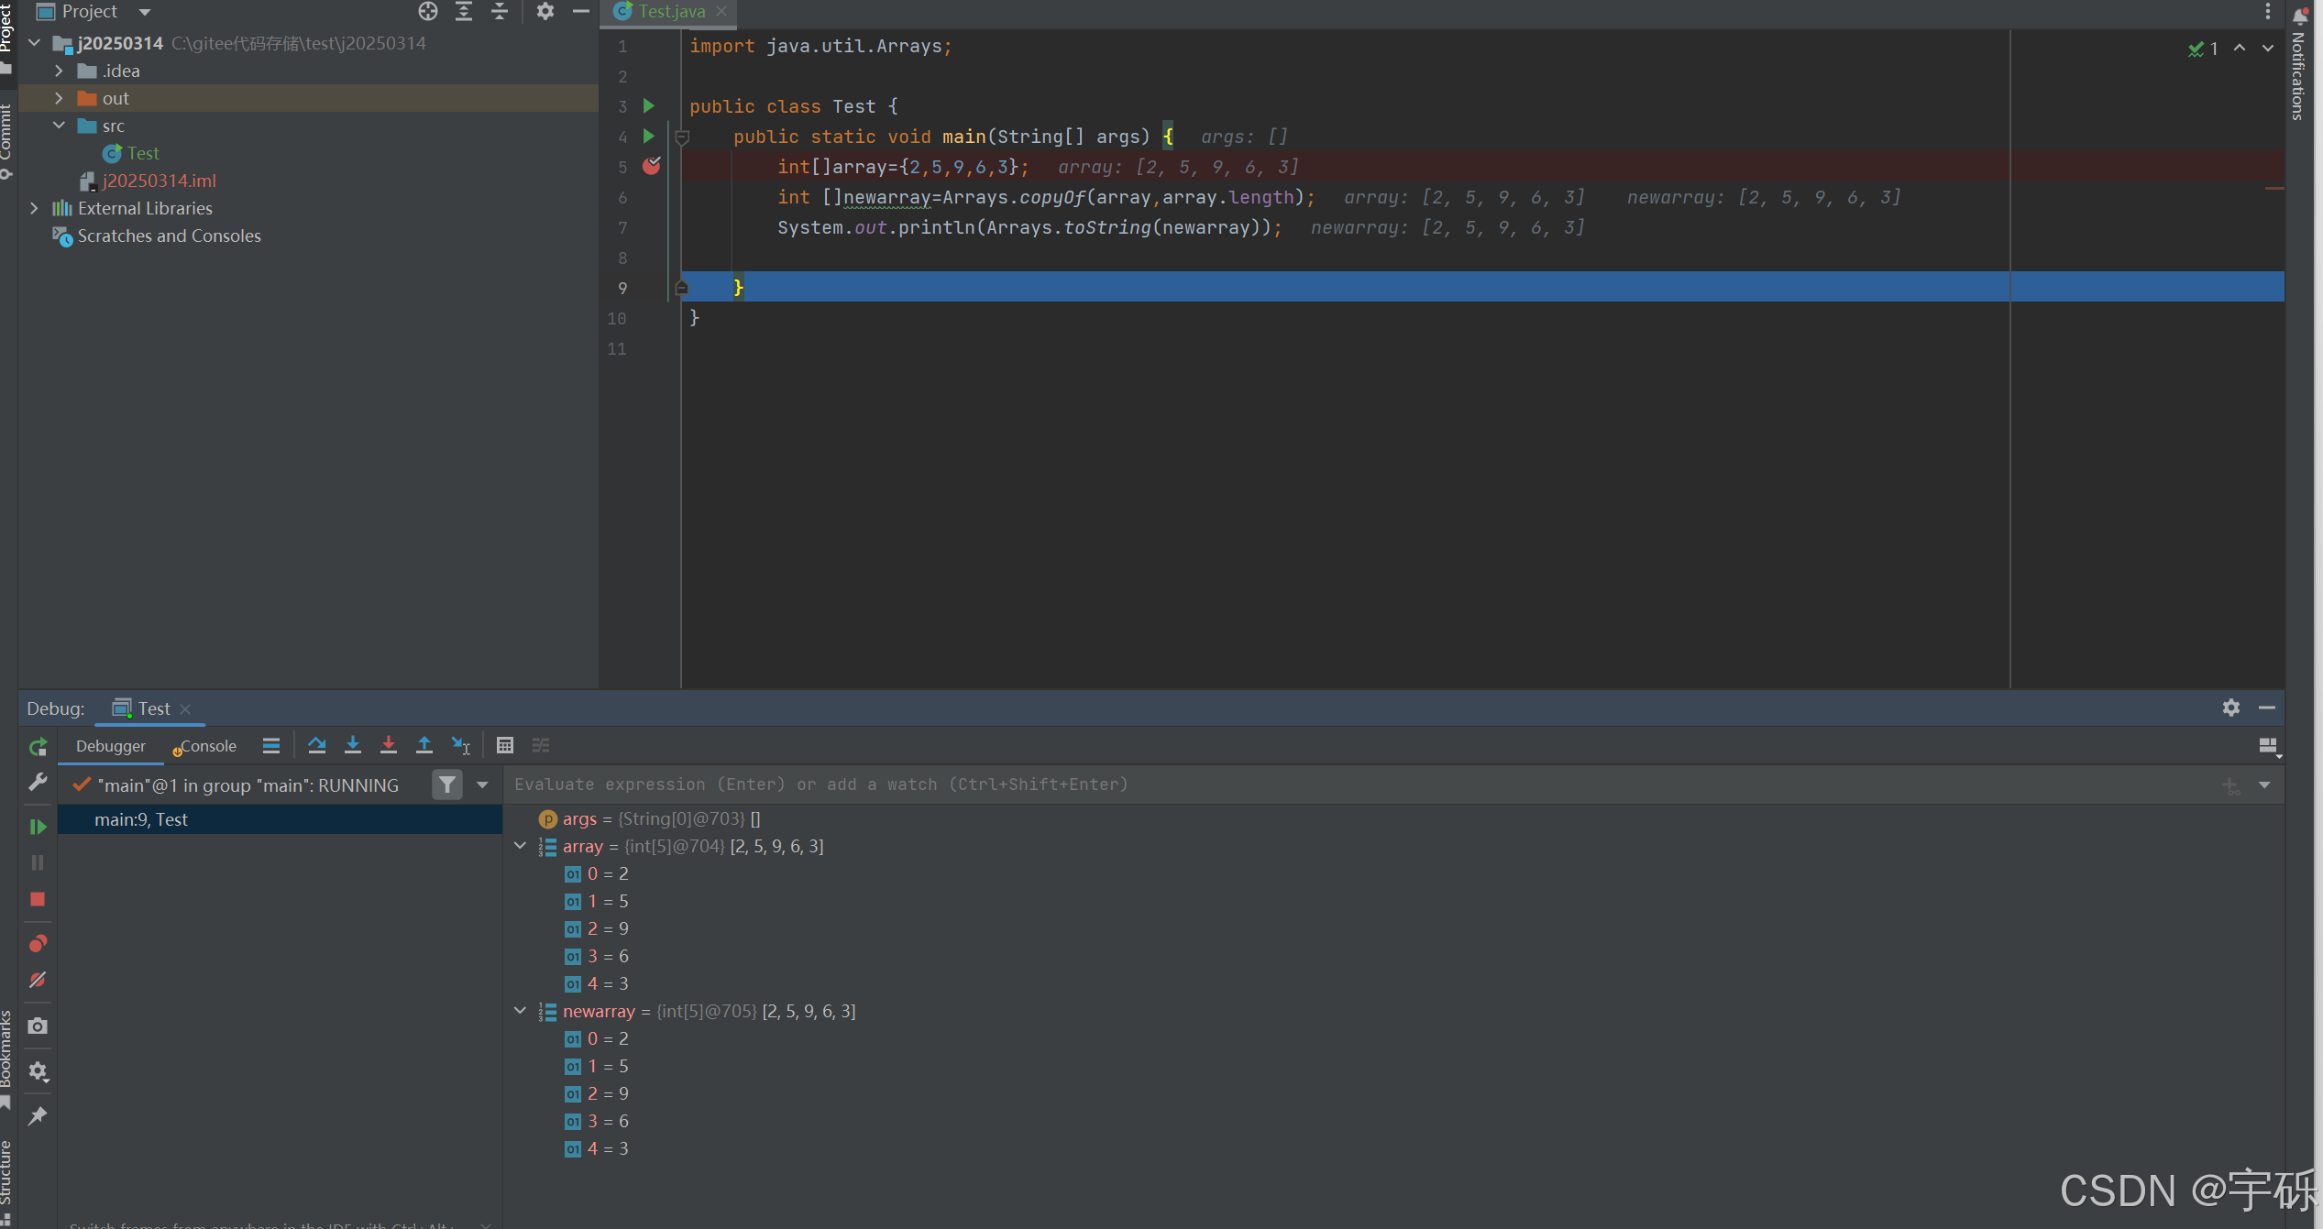Open the Evaluate Expression calculator icon

[504, 745]
